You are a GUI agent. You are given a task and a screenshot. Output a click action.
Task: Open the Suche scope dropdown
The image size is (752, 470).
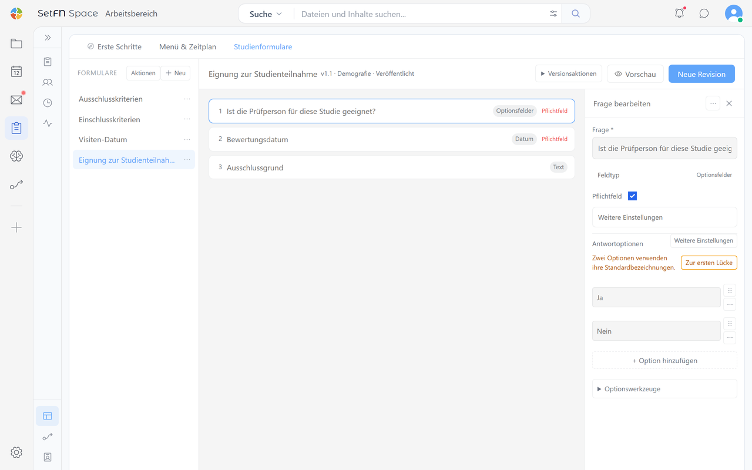point(266,14)
